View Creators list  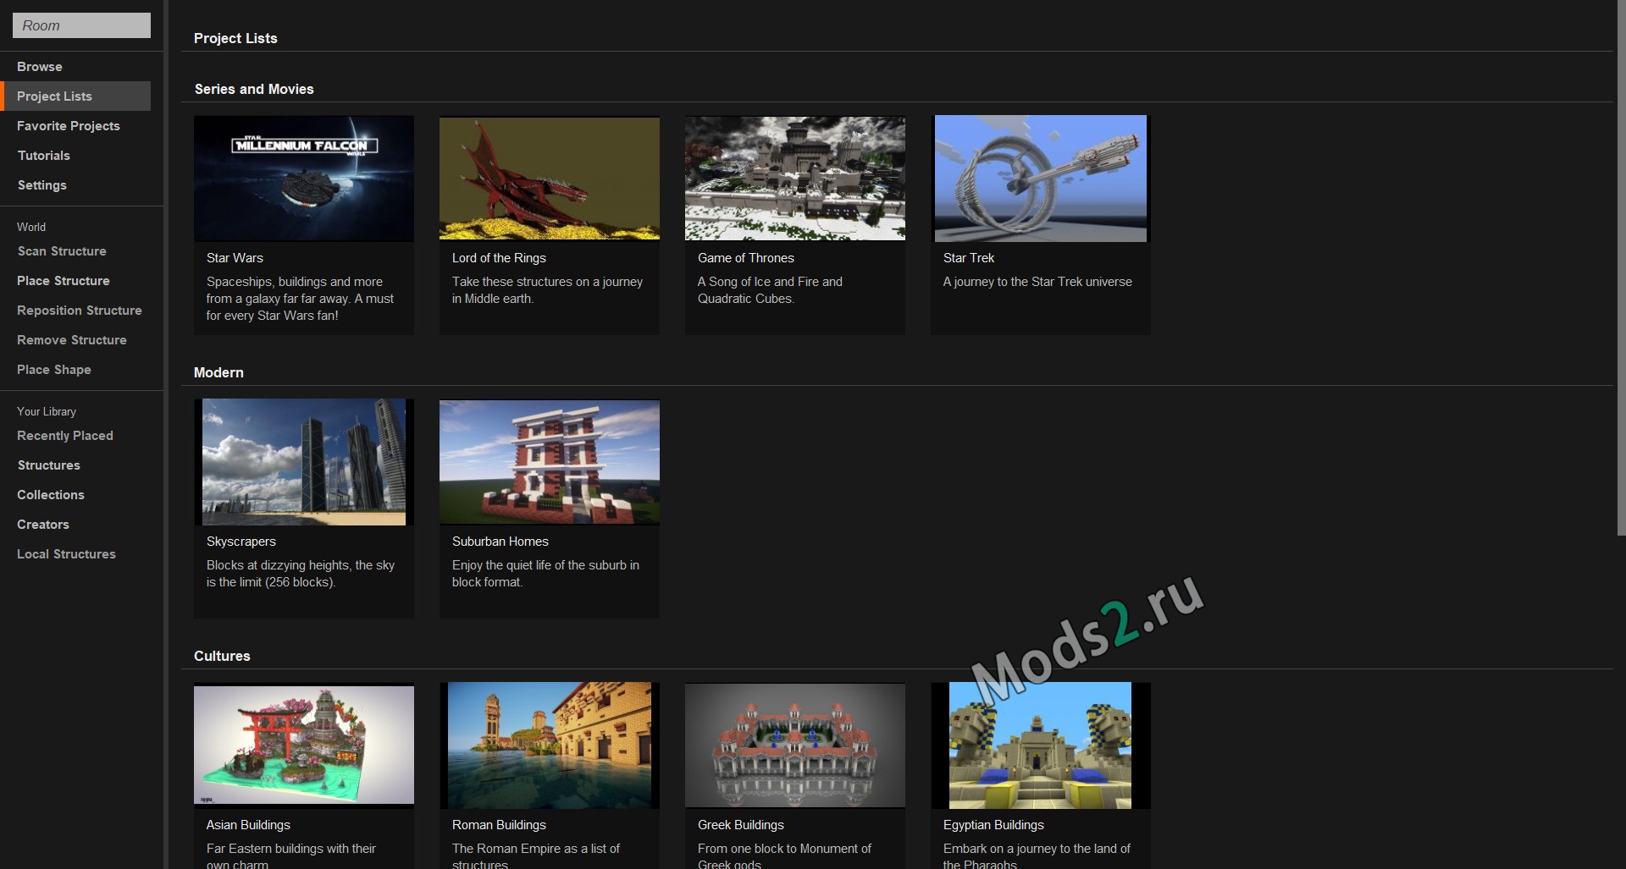point(43,525)
